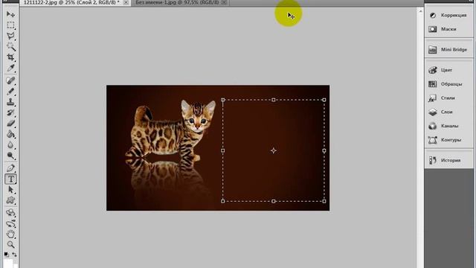This screenshot has height=268, width=476.
Task: Open the Коррекция panel
Action: 448,15
